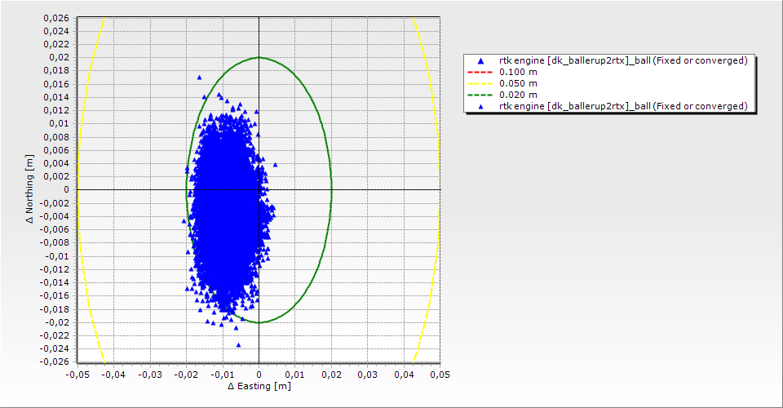
Task: Click the -0,008 tick on Northing axis
Action: click(55, 242)
